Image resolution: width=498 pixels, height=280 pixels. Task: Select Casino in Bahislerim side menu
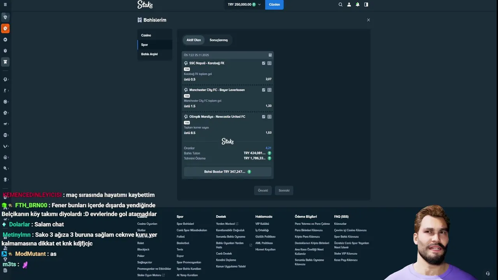point(155,35)
